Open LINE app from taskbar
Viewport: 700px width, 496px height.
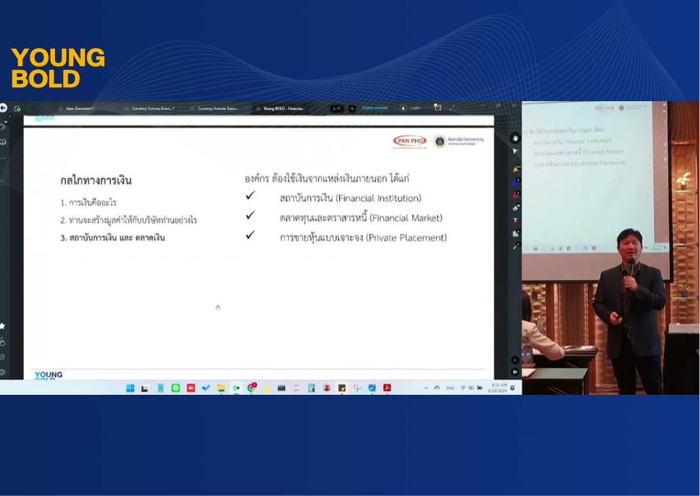click(176, 388)
